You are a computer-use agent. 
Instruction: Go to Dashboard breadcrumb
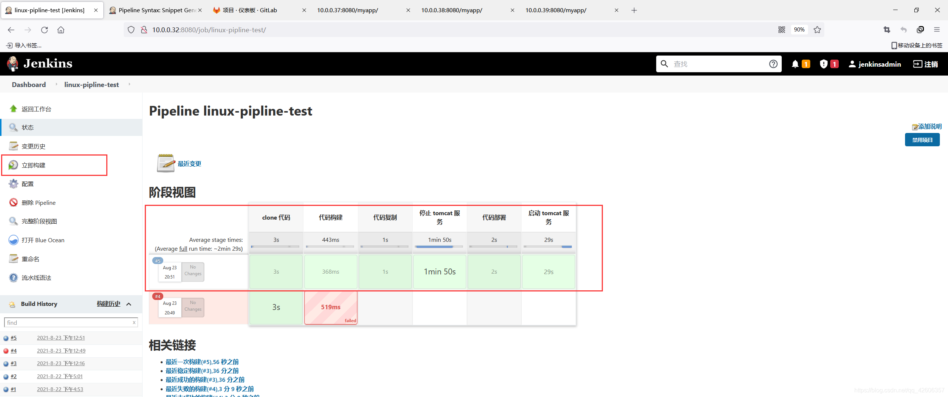pyautogui.click(x=29, y=84)
